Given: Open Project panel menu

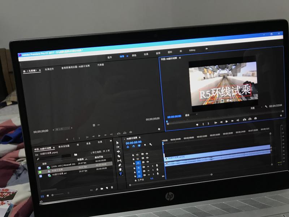Looking at the screenshot, I should coord(53,148).
